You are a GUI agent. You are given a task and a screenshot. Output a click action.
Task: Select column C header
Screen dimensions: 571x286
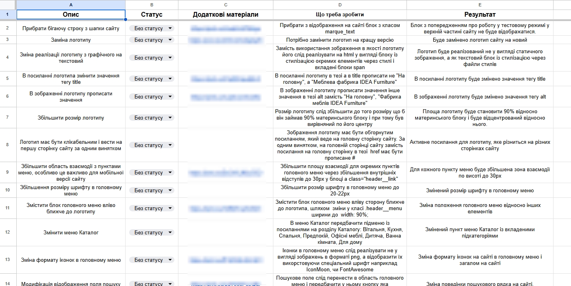coord(225,5)
